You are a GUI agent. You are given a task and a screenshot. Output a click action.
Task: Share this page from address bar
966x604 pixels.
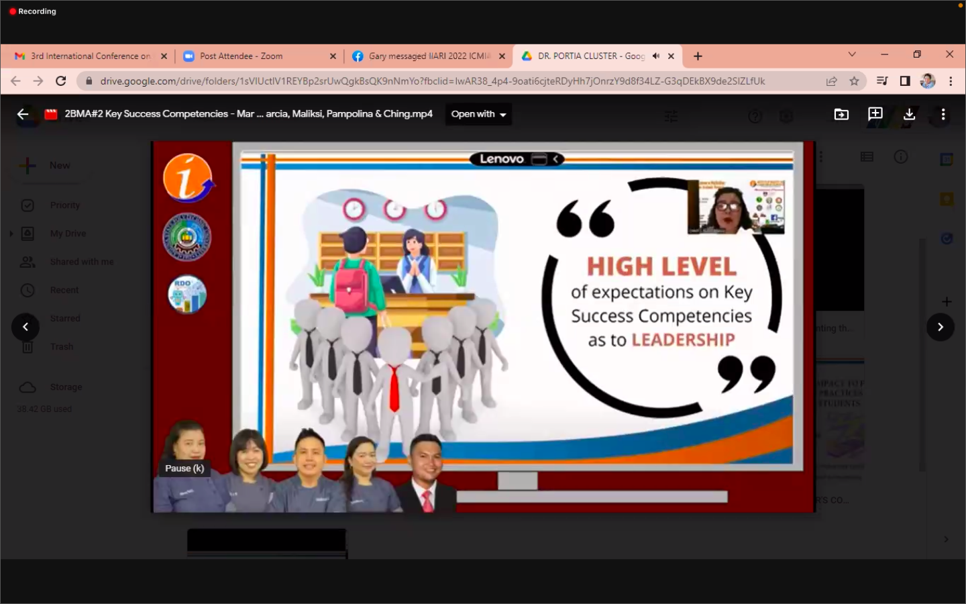pos(831,81)
